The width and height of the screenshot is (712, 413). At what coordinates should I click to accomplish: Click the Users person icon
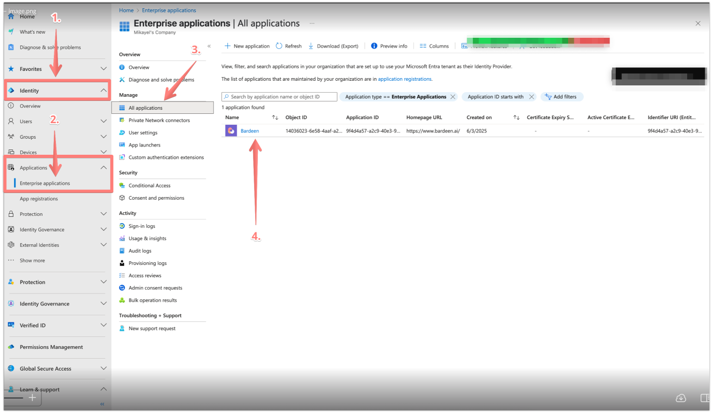coord(11,121)
